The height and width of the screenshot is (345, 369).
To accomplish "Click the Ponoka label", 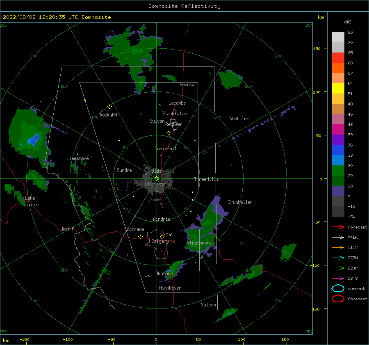I will coord(187,85).
